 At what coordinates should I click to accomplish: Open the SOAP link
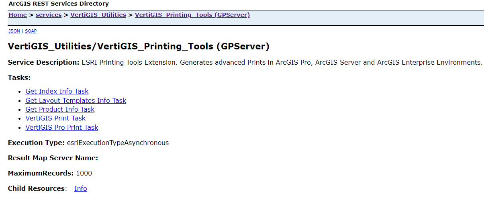31,31
